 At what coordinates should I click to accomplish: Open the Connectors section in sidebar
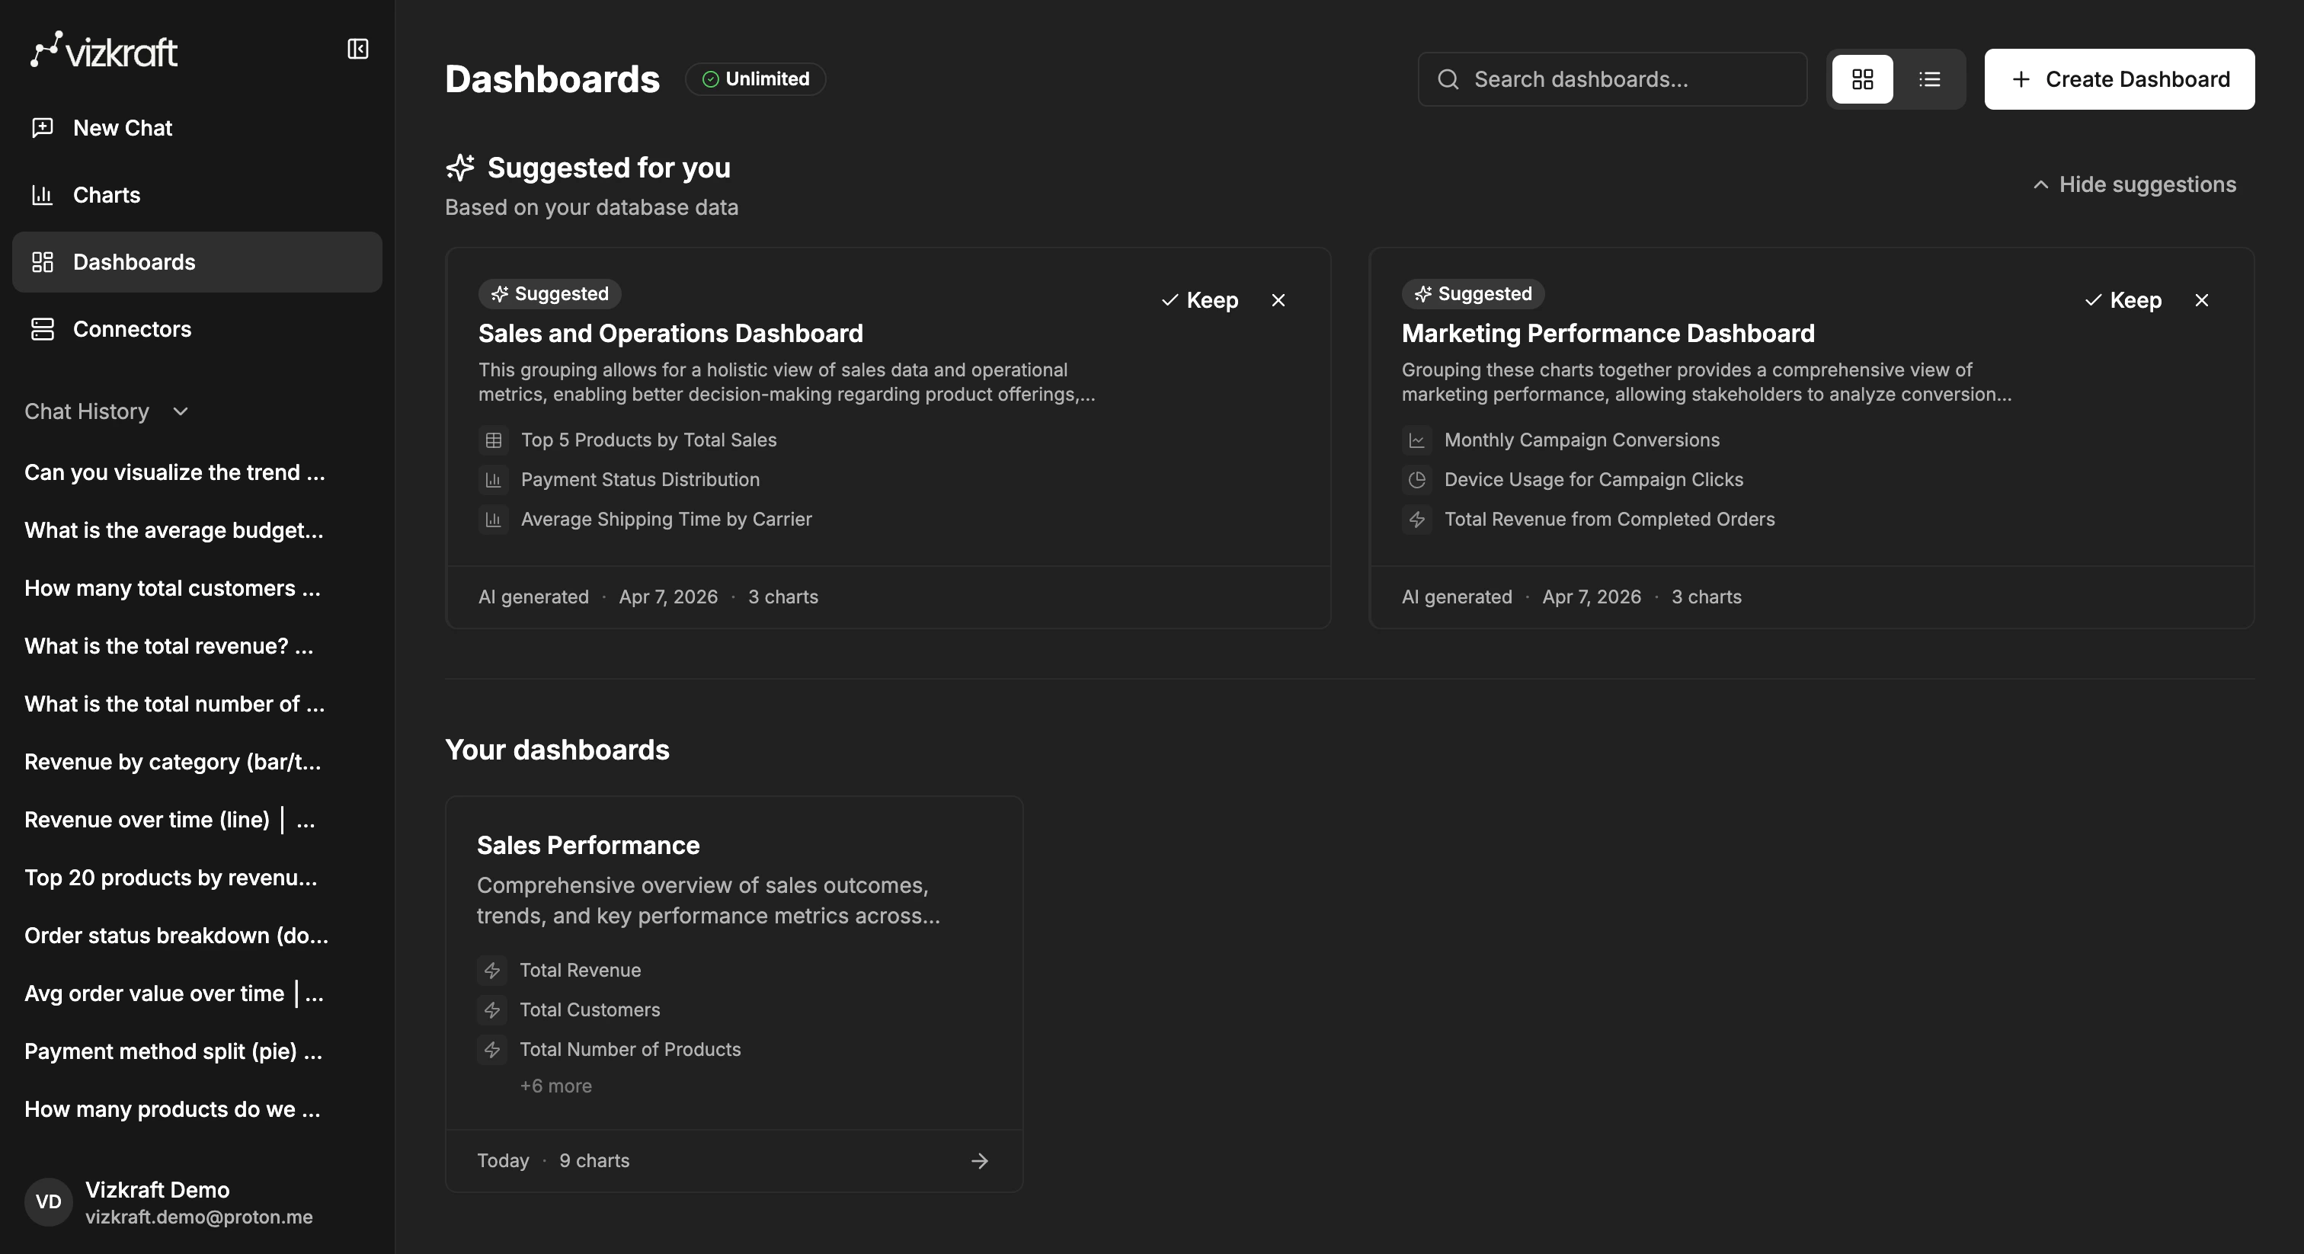coord(132,328)
